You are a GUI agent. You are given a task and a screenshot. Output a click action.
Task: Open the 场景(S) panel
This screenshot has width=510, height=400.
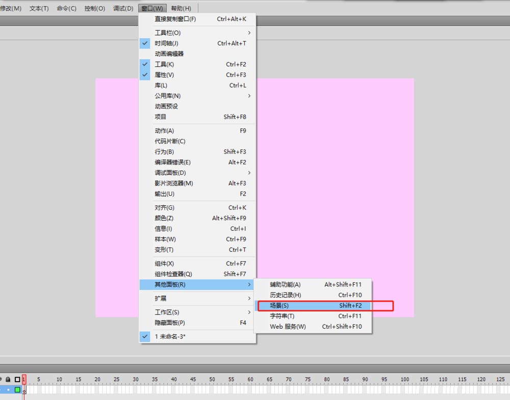click(313, 305)
